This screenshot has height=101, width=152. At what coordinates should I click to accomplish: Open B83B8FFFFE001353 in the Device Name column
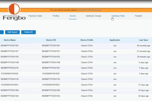10,96
